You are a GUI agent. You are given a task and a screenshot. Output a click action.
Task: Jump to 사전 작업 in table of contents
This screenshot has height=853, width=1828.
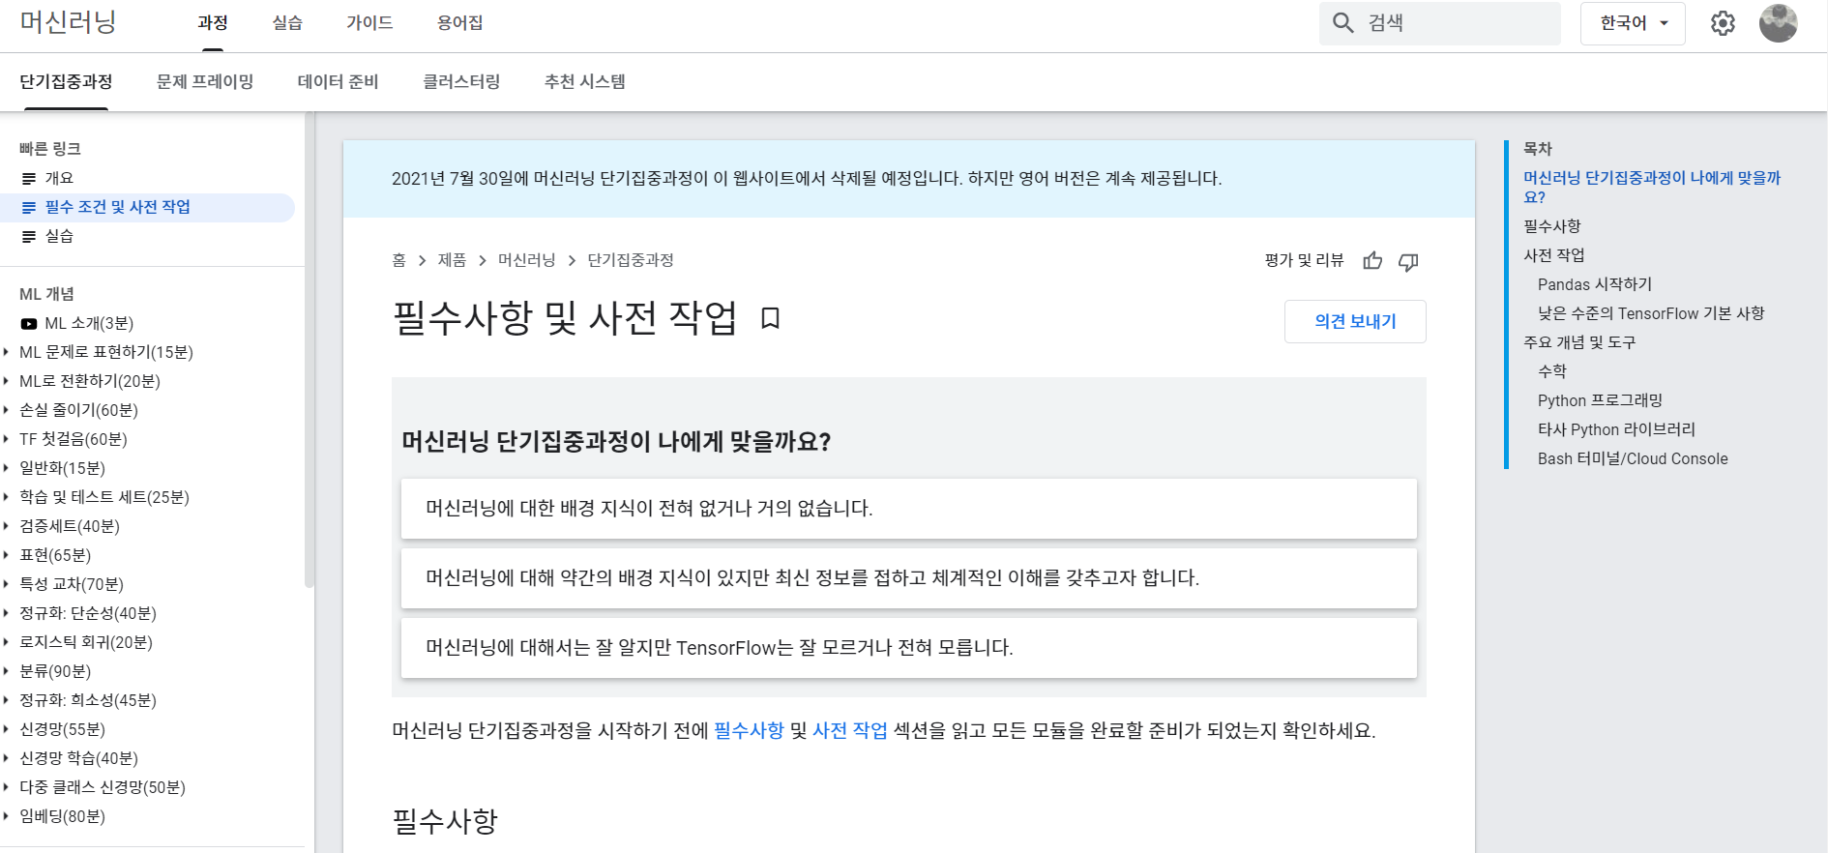[x=1554, y=255]
